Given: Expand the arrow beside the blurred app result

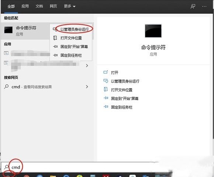Looking at the screenshot, I should [x=87, y=66].
